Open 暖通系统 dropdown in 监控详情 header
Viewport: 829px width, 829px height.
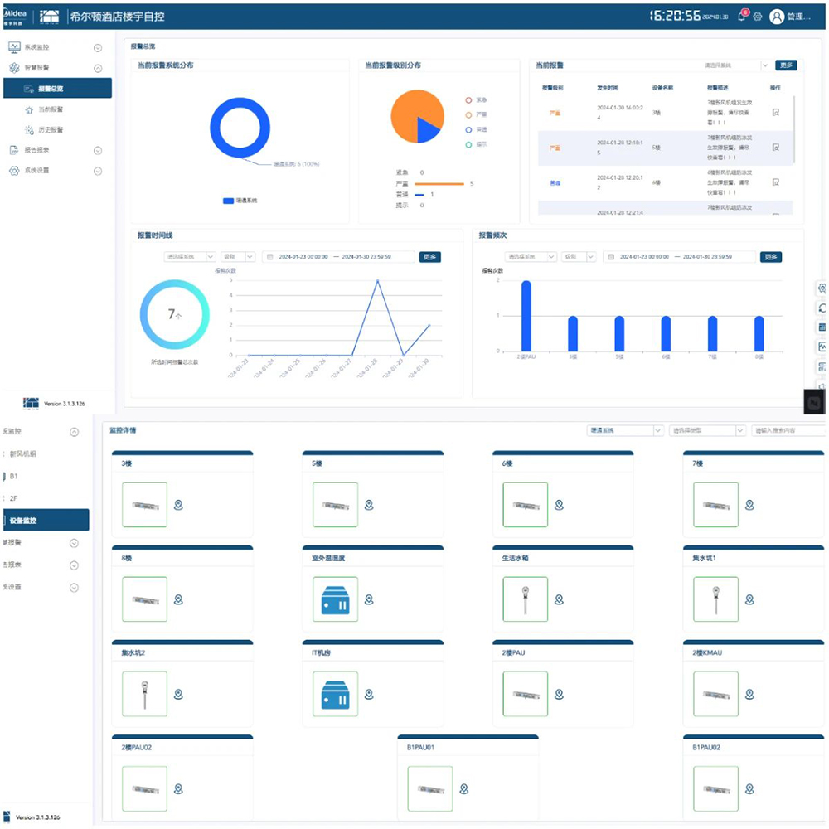[625, 430]
